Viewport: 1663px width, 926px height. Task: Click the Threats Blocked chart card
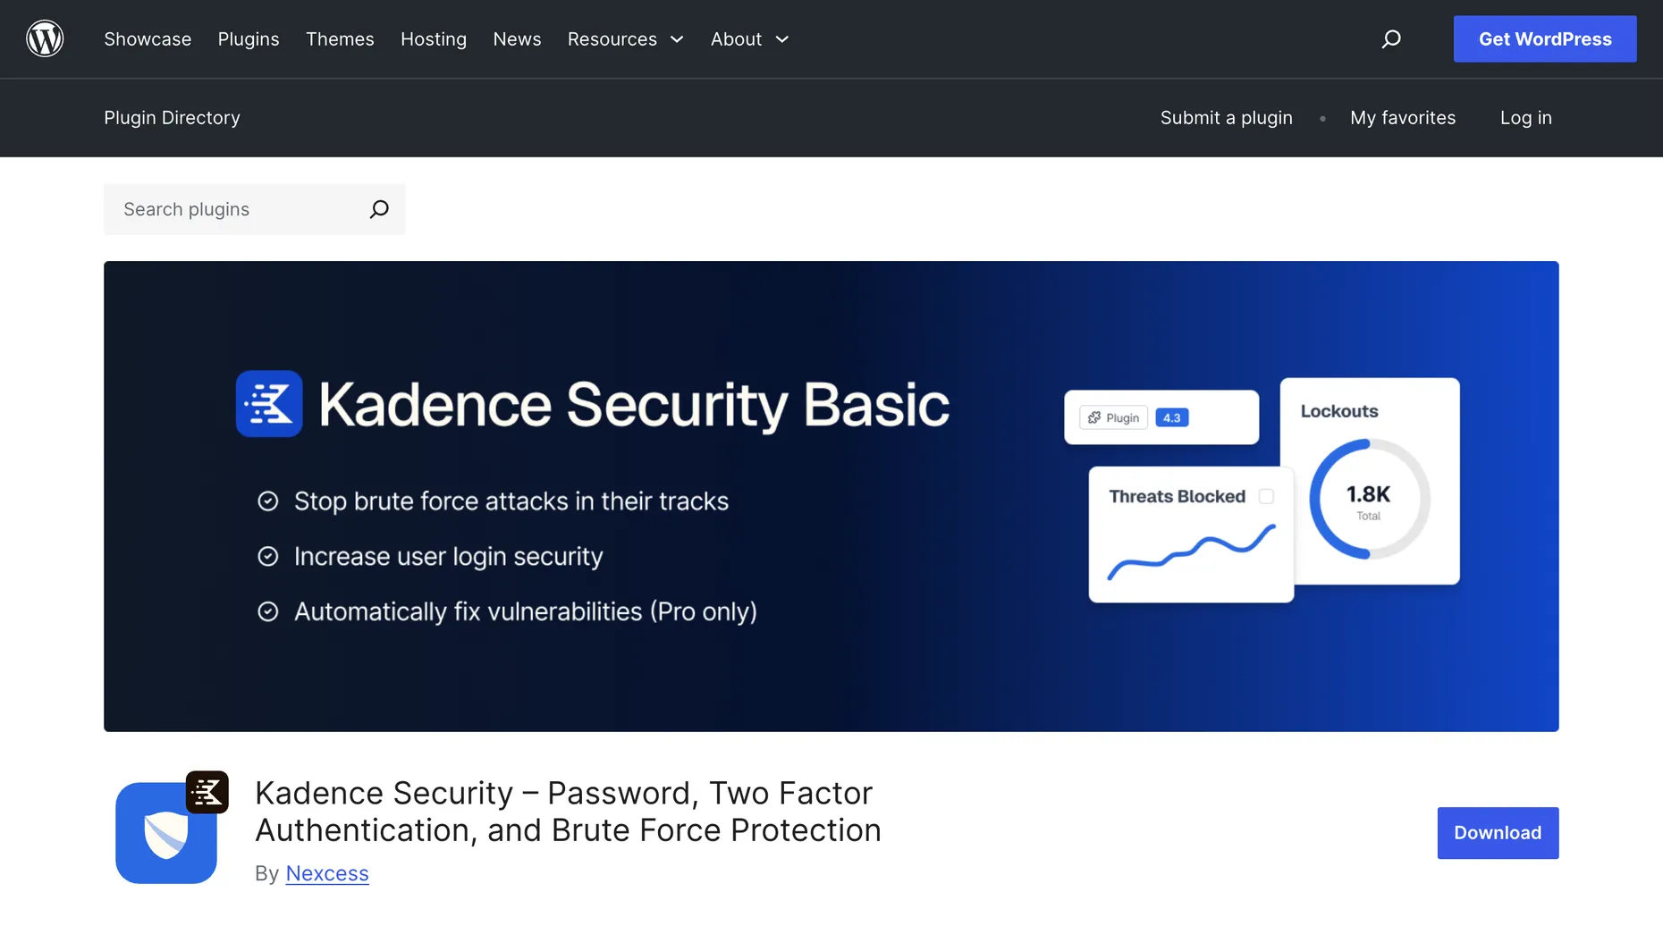(x=1191, y=535)
